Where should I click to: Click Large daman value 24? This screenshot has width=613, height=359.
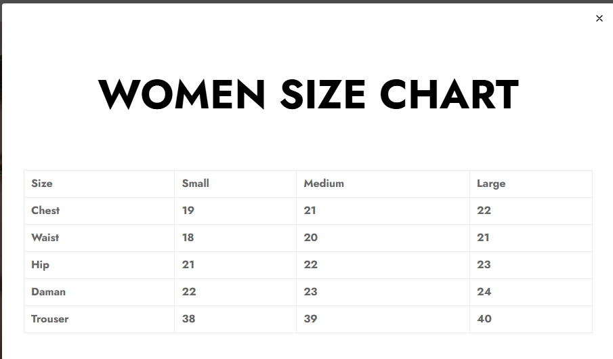[x=484, y=292]
